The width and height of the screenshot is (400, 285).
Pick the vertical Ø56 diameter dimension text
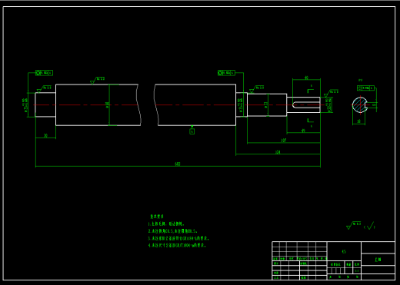[108, 105]
